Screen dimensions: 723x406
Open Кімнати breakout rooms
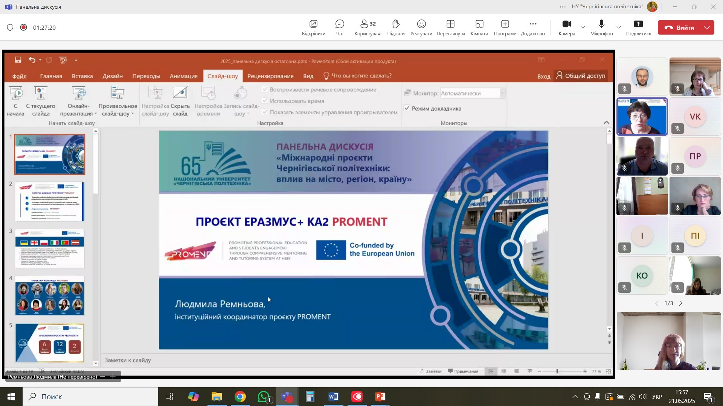[x=479, y=27]
